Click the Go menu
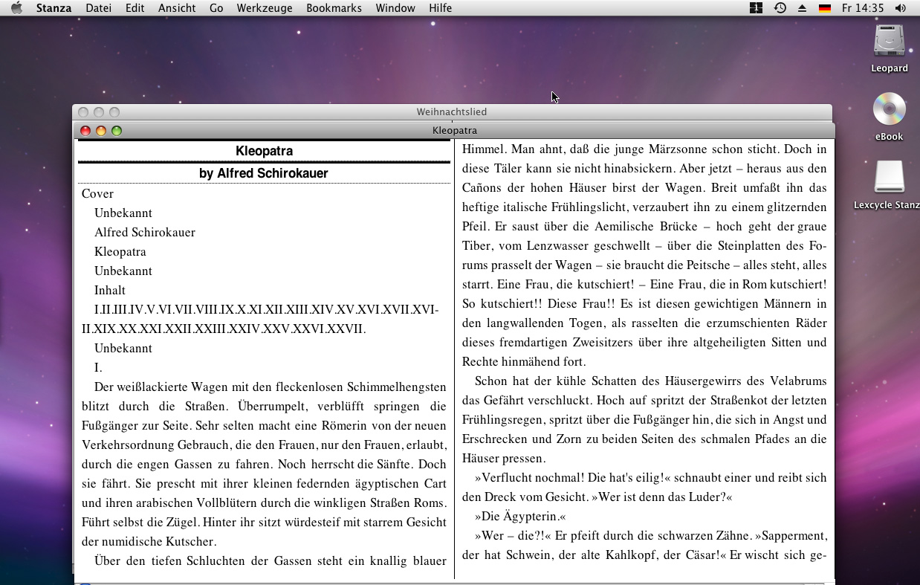Screen dimensions: 920x585 click(216, 8)
